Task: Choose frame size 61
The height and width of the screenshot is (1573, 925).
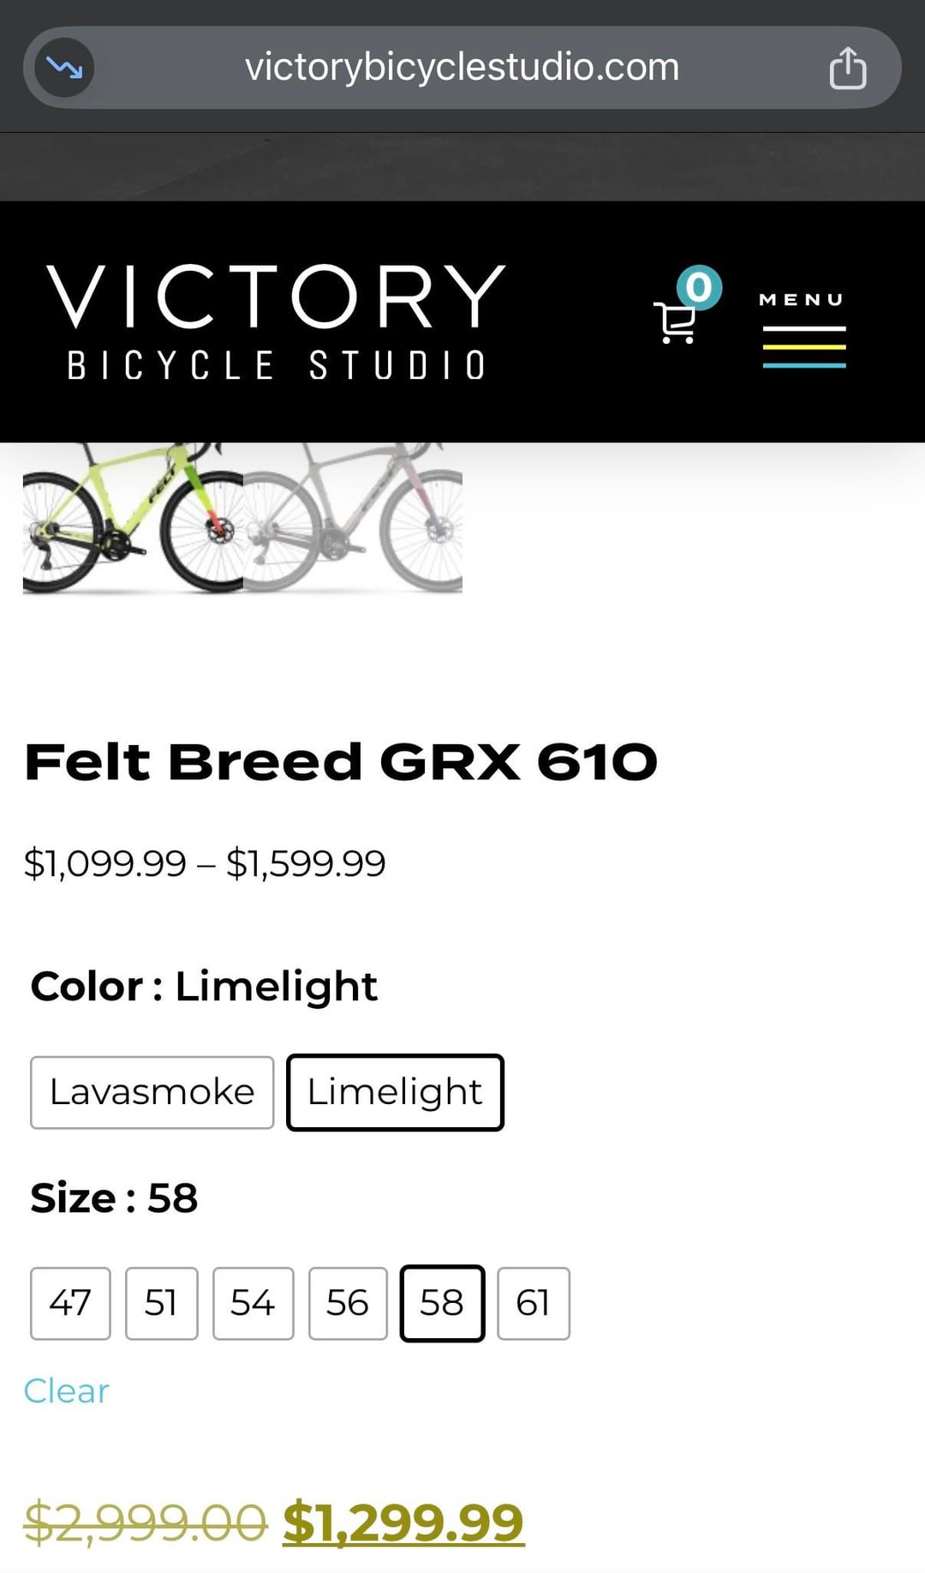Action: (x=533, y=1303)
